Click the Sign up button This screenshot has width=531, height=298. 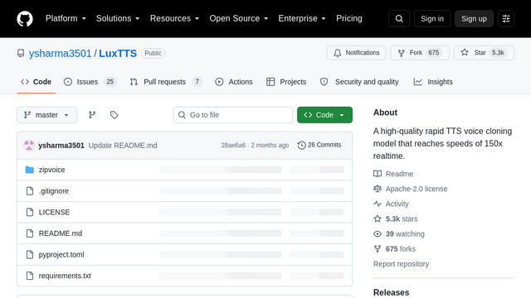click(474, 18)
